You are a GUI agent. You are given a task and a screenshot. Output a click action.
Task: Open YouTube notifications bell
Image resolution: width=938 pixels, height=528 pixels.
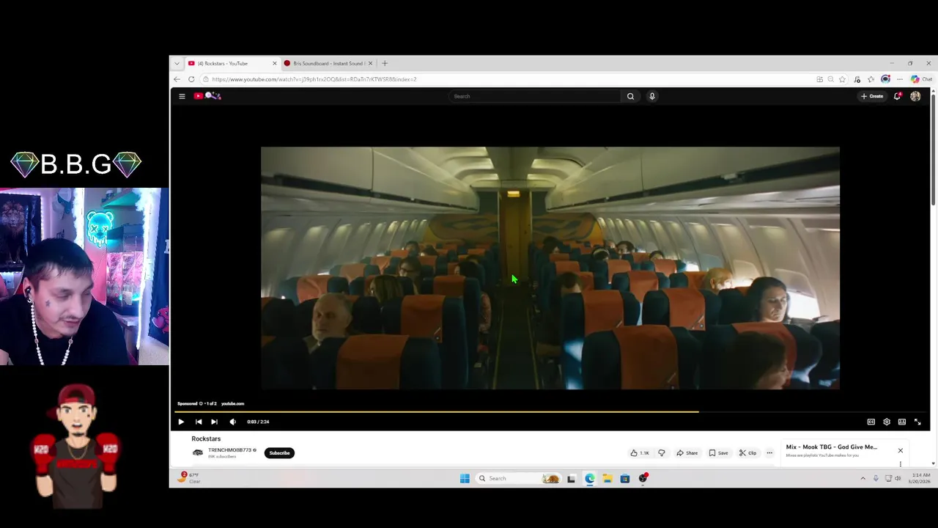tap(898, 96)
